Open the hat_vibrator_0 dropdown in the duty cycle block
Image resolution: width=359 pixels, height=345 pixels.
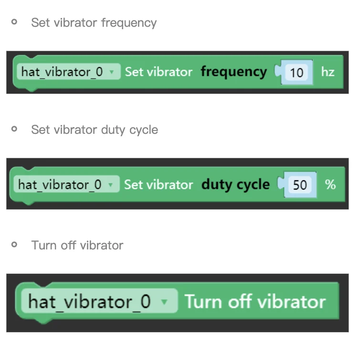tap(66, 185)
